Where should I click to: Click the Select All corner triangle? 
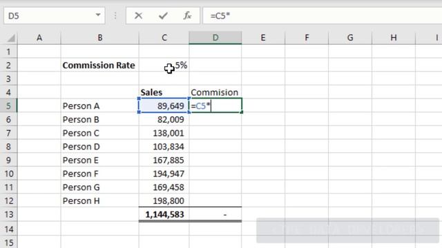[x=11, y=38]
